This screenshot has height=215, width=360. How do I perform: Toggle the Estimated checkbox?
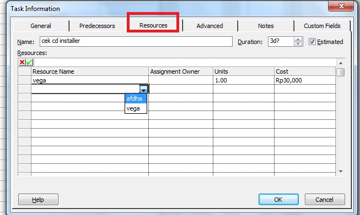pyautogui.click(x=312, y=41)
